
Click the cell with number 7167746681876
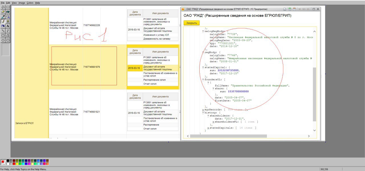(92, 67)
